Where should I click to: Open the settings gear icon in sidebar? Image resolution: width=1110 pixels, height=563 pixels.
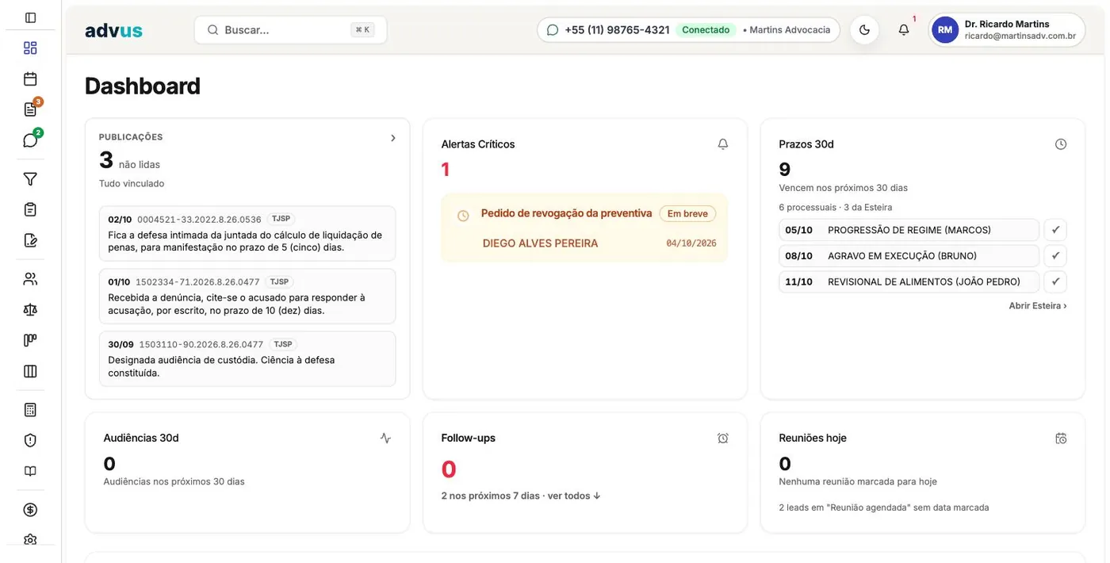(30, 539)
